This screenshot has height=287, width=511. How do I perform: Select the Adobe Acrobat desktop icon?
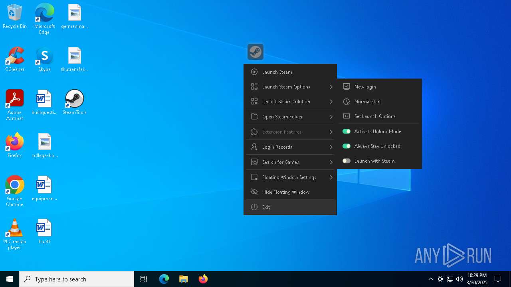coord(15,105)
